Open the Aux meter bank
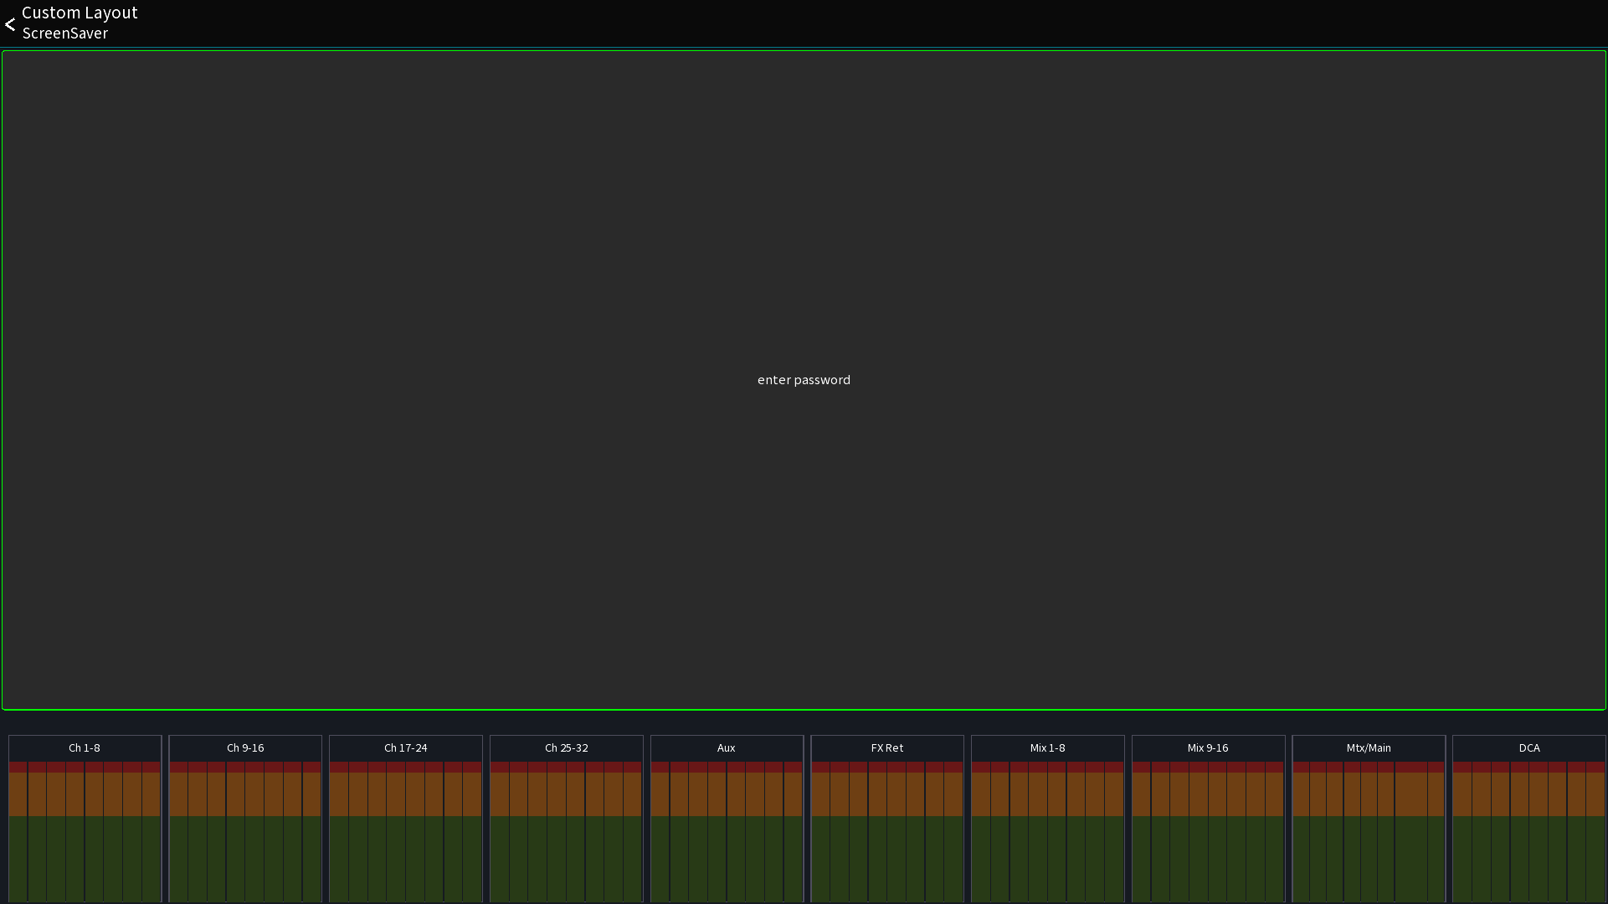The image size is (1608, 904). click(x=727, y=748)
